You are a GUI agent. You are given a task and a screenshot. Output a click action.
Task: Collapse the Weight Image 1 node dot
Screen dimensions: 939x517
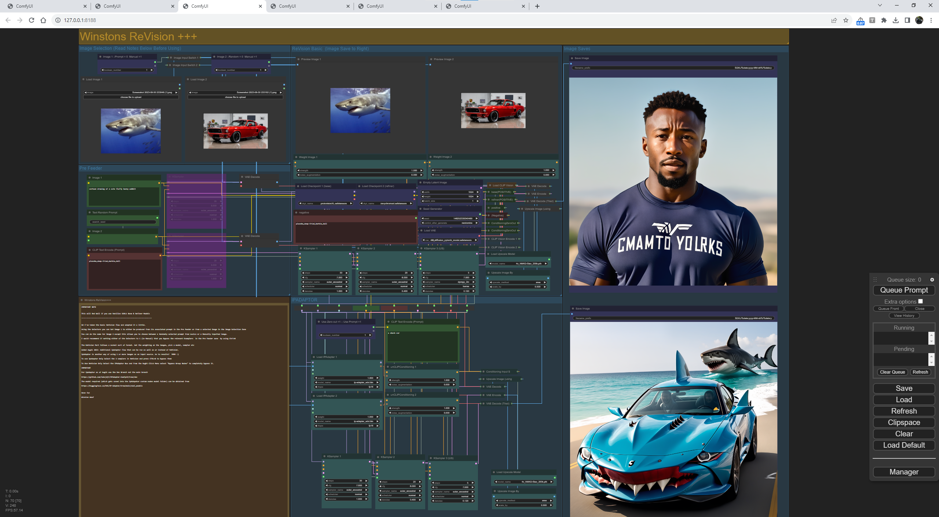pyautogui.click(x=296, y=157)
